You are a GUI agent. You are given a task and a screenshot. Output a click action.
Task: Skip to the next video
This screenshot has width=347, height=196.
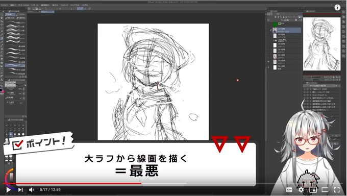pos(20,189)
